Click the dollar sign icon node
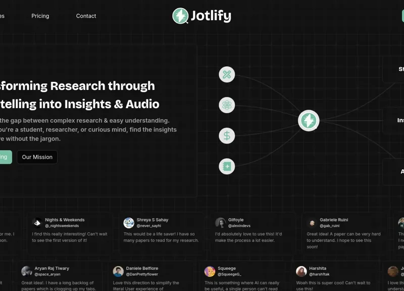 coord(227,136)
